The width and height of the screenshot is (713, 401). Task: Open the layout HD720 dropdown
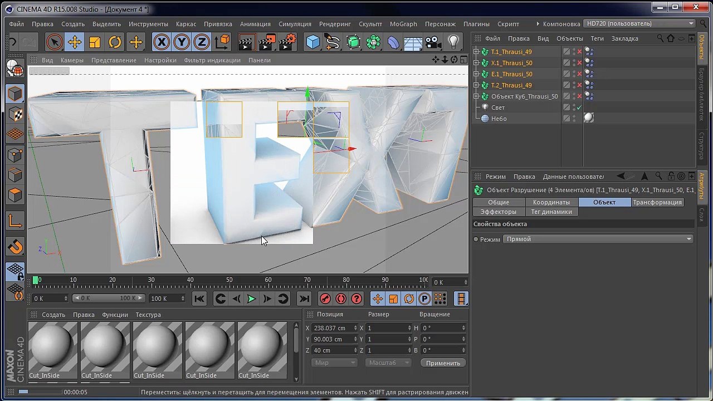[639, 23]
